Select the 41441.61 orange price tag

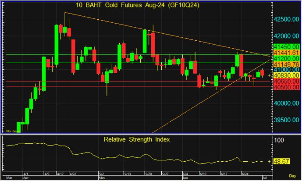tap(285, 53)
